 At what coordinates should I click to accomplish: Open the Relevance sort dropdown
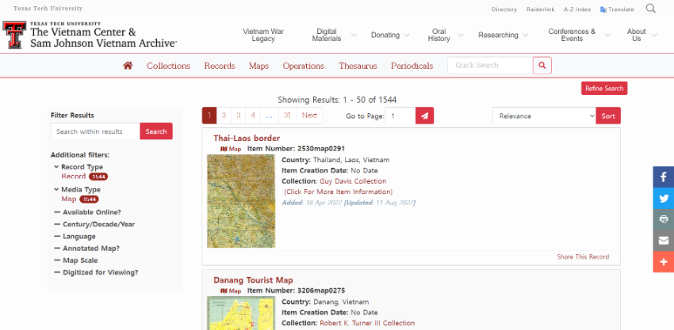(543, 116)
